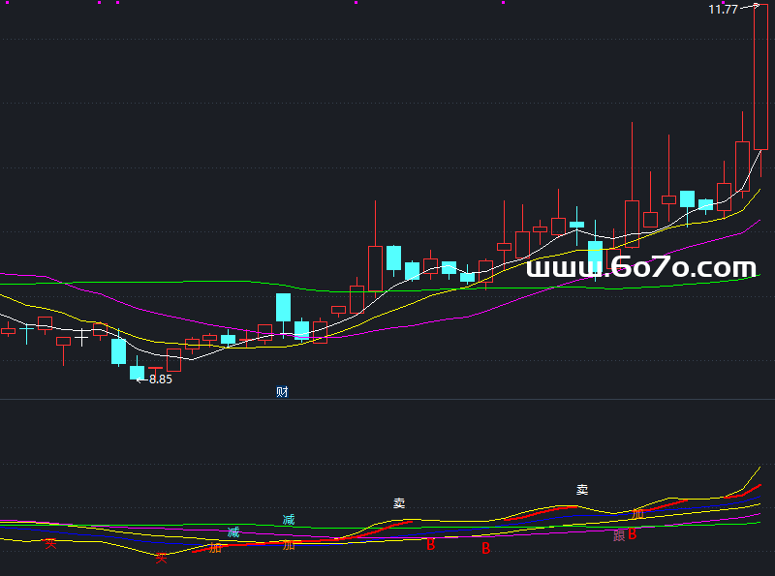Viewport: 775px width, 576px height.
Task: Click the leftmost 买 buy signal
Action: (50, 544)
